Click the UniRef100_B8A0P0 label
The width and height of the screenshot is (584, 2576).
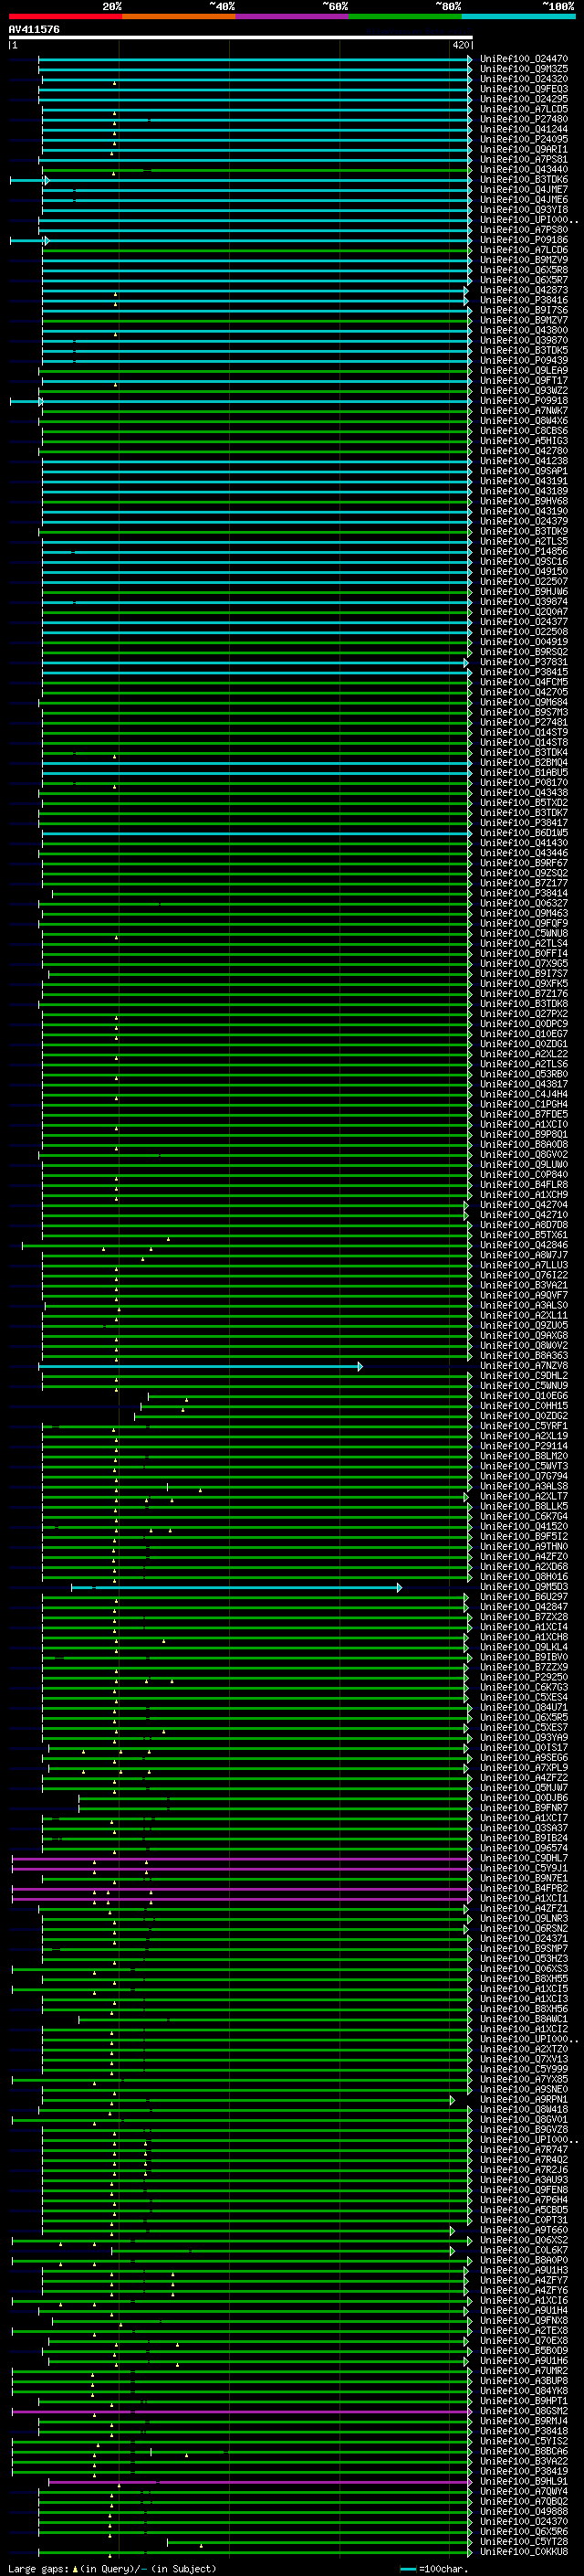(524, 2260)
